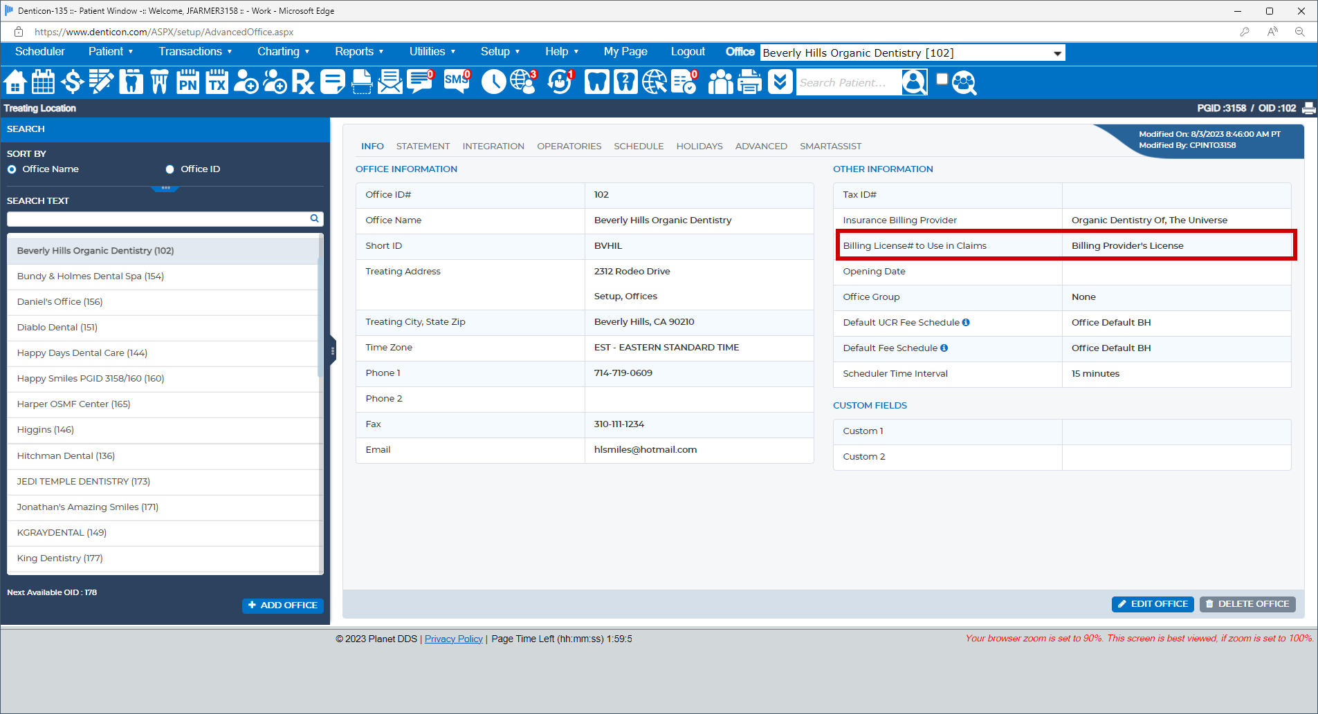Screen dimensions: 1318x714
Task: Open the dollar sign transactions icon
Action: point(72,82)
